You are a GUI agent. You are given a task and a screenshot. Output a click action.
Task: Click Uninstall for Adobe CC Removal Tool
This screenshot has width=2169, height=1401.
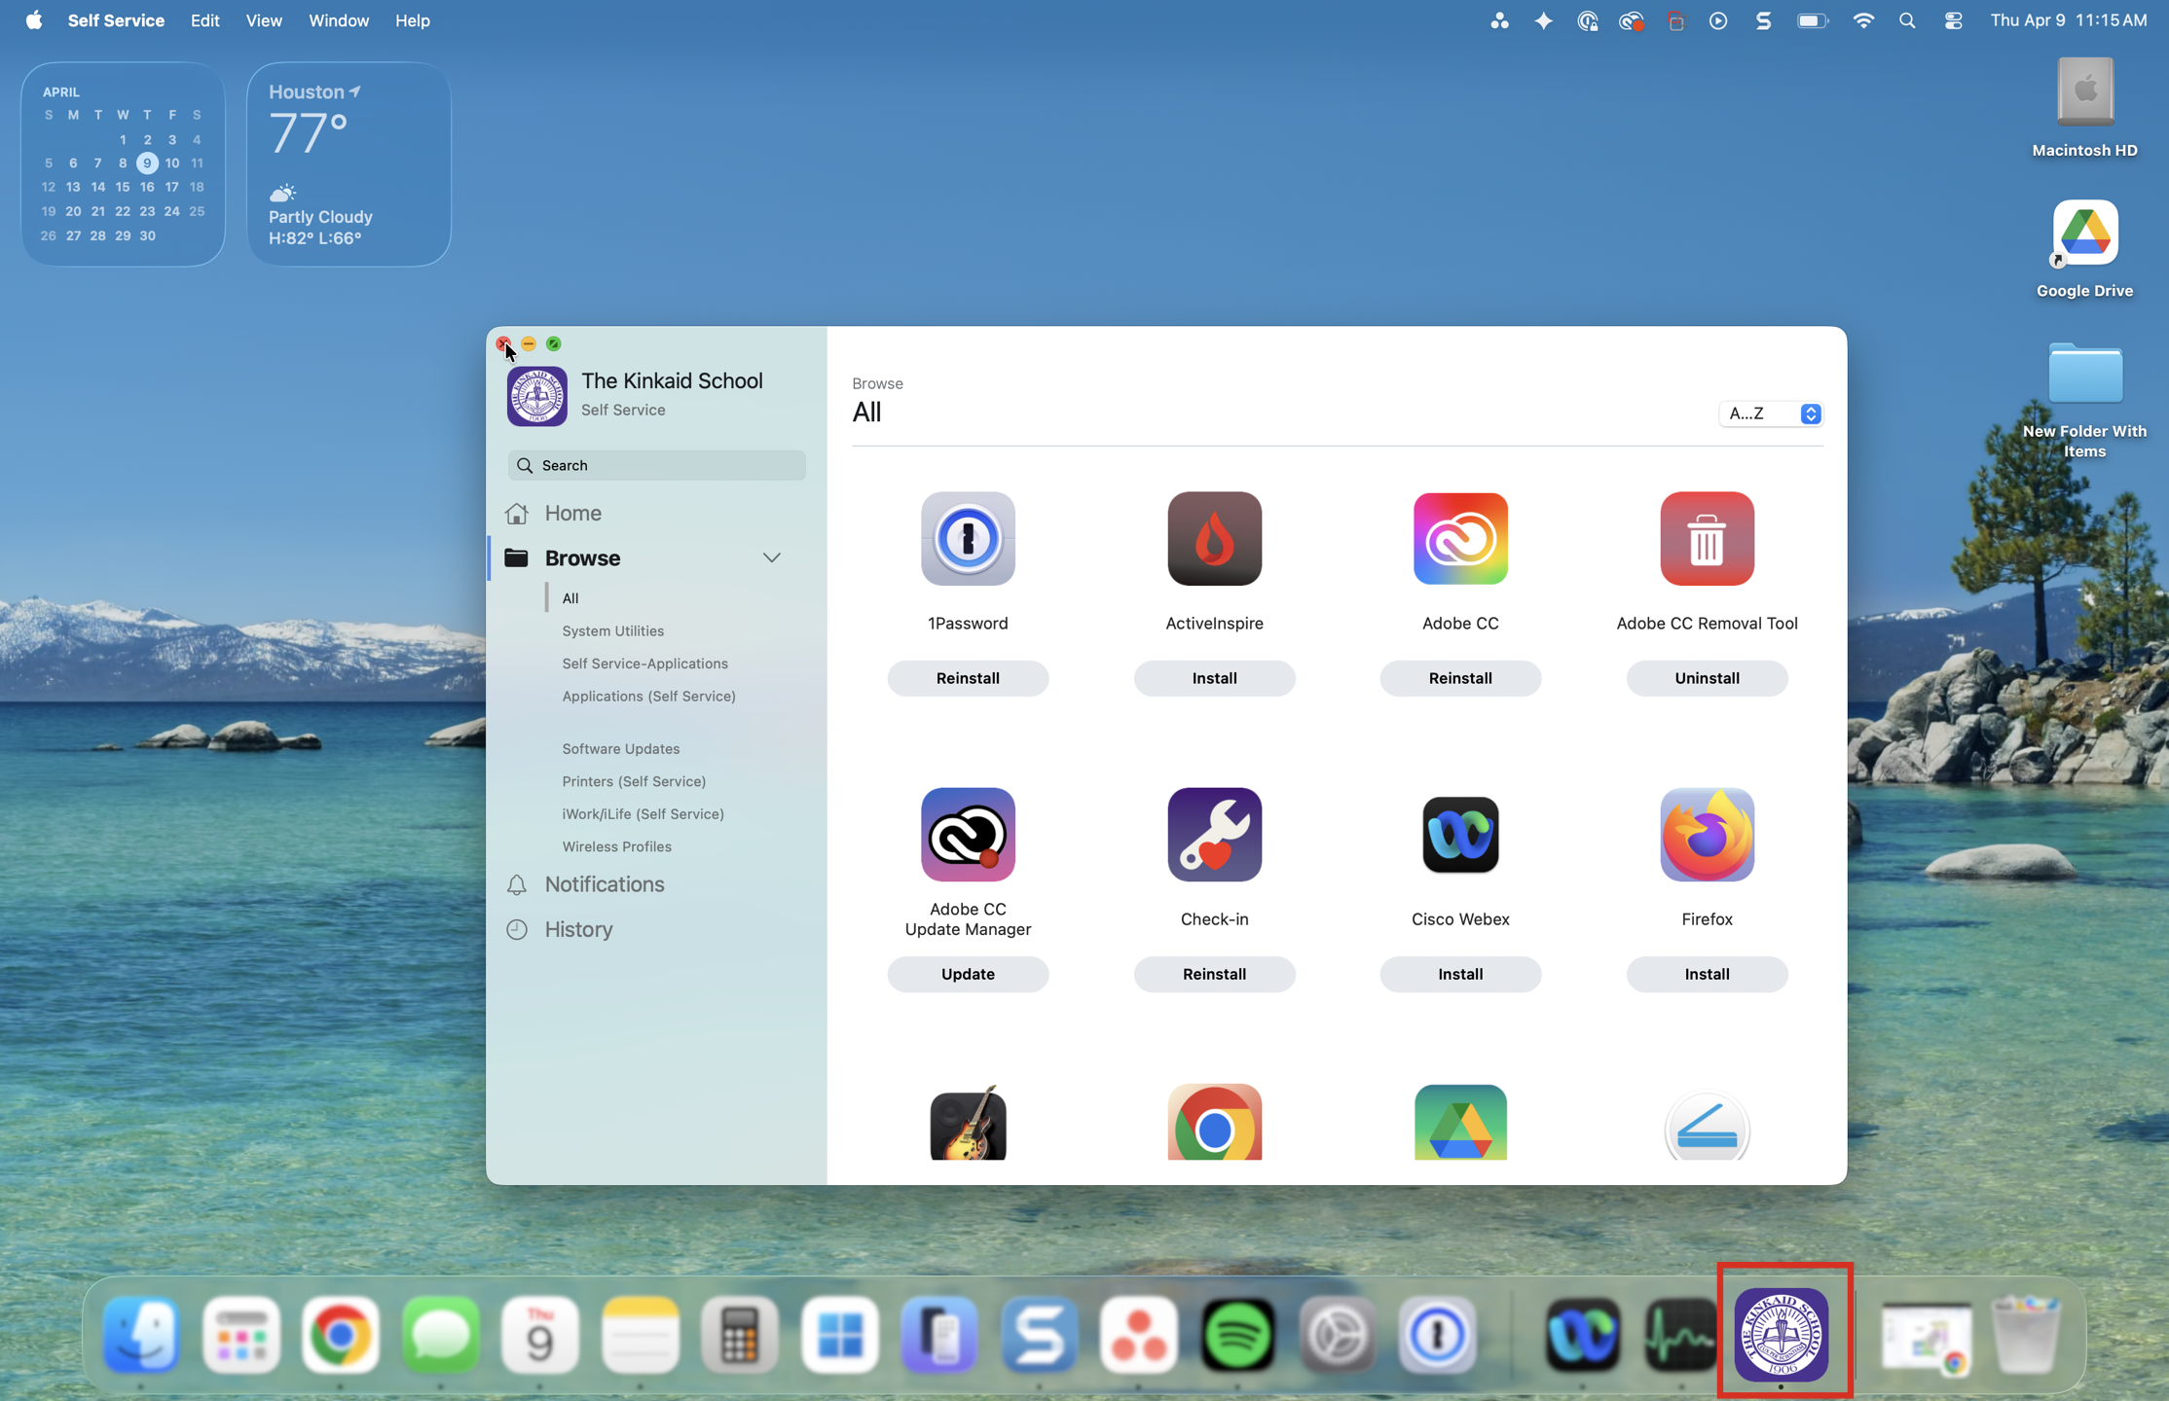(x=1706, y=677)
